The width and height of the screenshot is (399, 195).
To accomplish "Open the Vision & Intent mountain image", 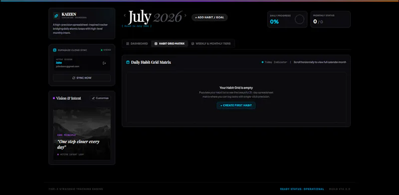I will coord(82,134).
